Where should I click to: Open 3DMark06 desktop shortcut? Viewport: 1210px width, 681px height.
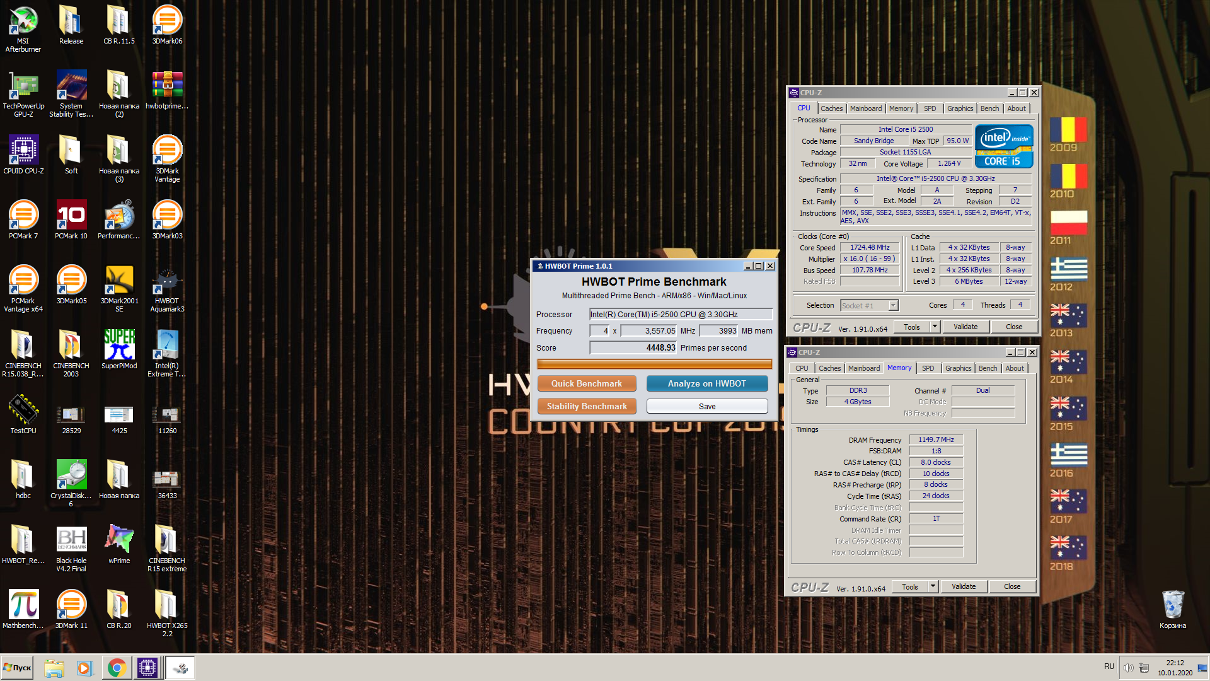pyautogui.click(x=167, y=25)
